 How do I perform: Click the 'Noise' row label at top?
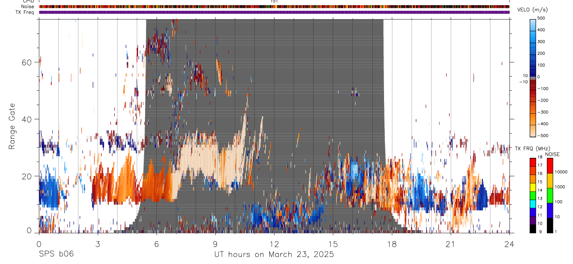coord(28,7)
